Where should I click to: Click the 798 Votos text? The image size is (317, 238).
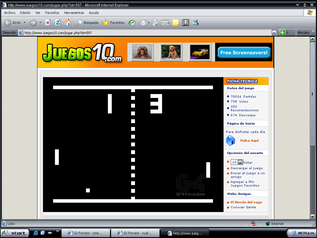[x=239, y=102]
